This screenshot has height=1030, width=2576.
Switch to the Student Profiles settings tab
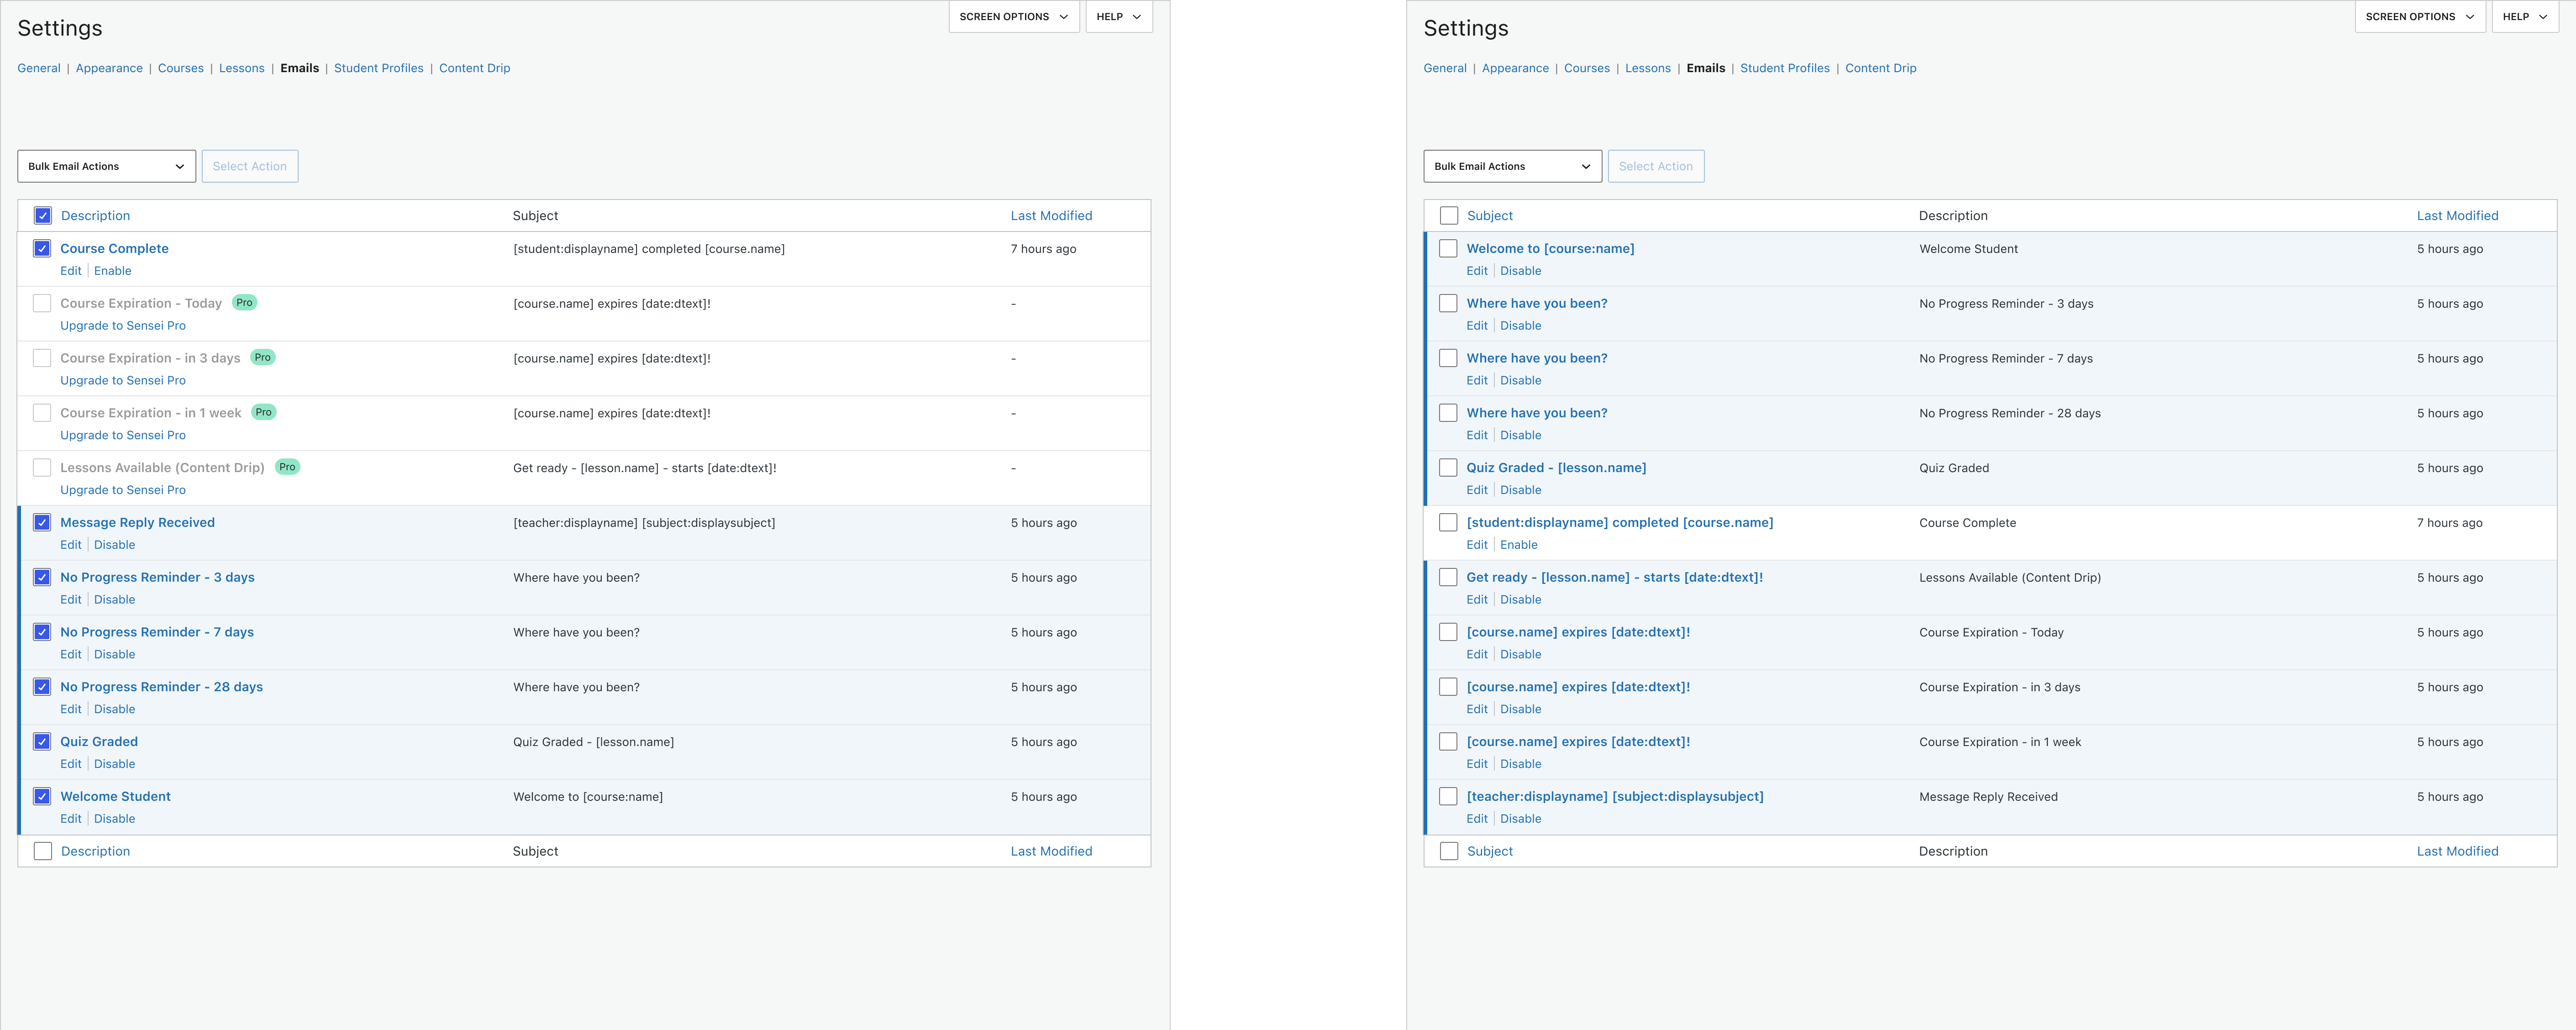[x=378, y=68]
